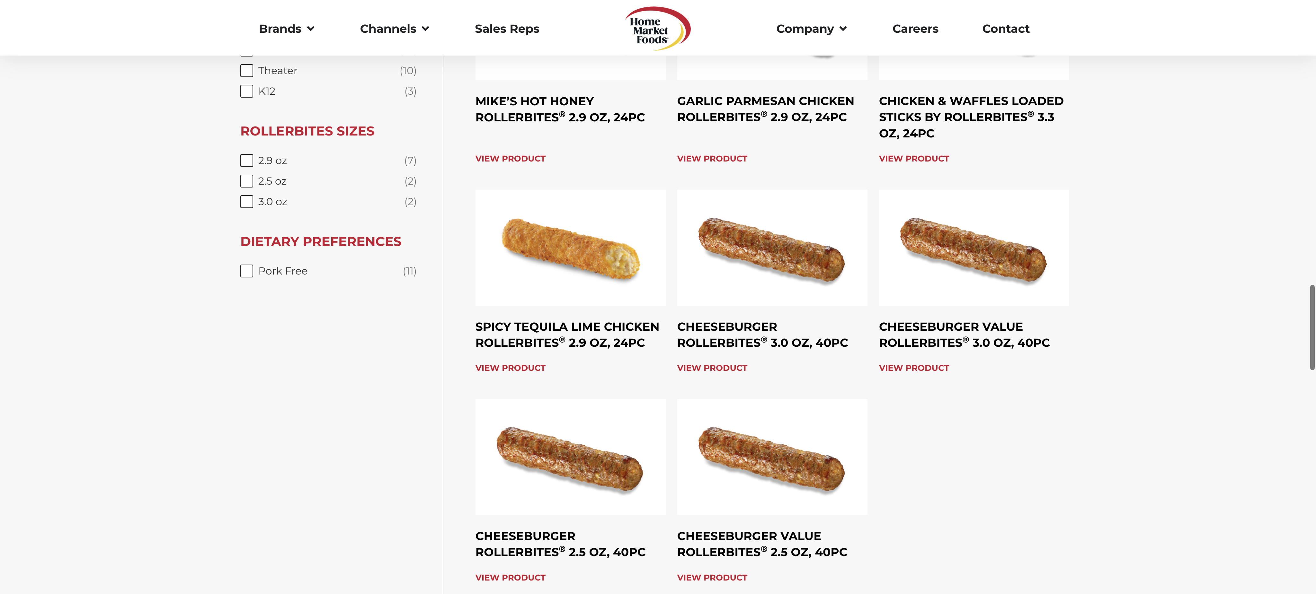Enable the K12 filter checkbox
The height and width of the screenshot is (594, 1316).
(247, 92)
